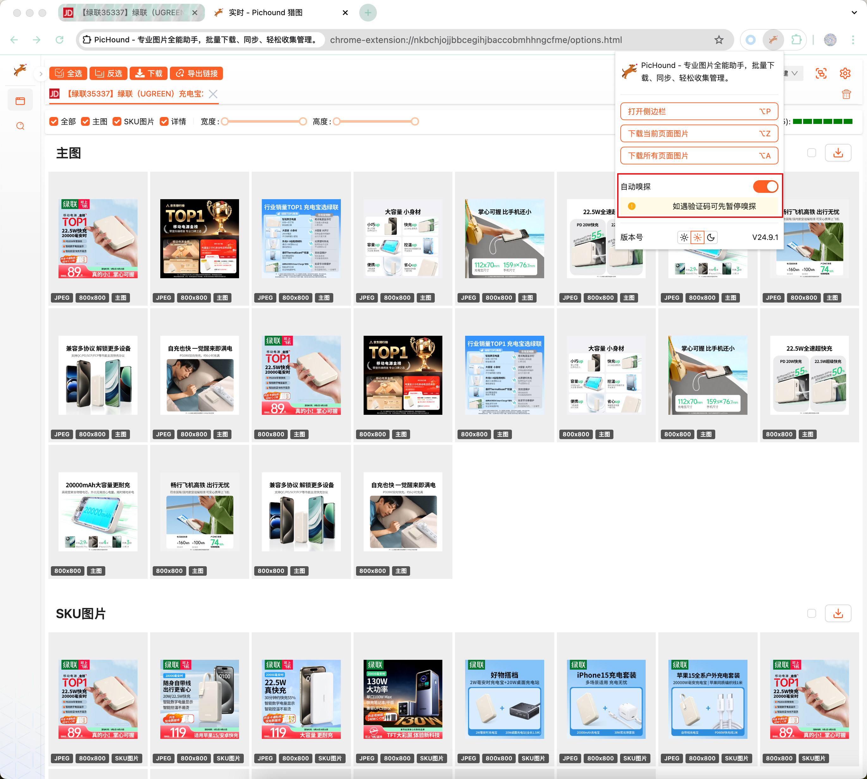The image size is (867, 779).
Task: Toggle the 自动嗅探 switch off
Action: (x=765, y=187)
